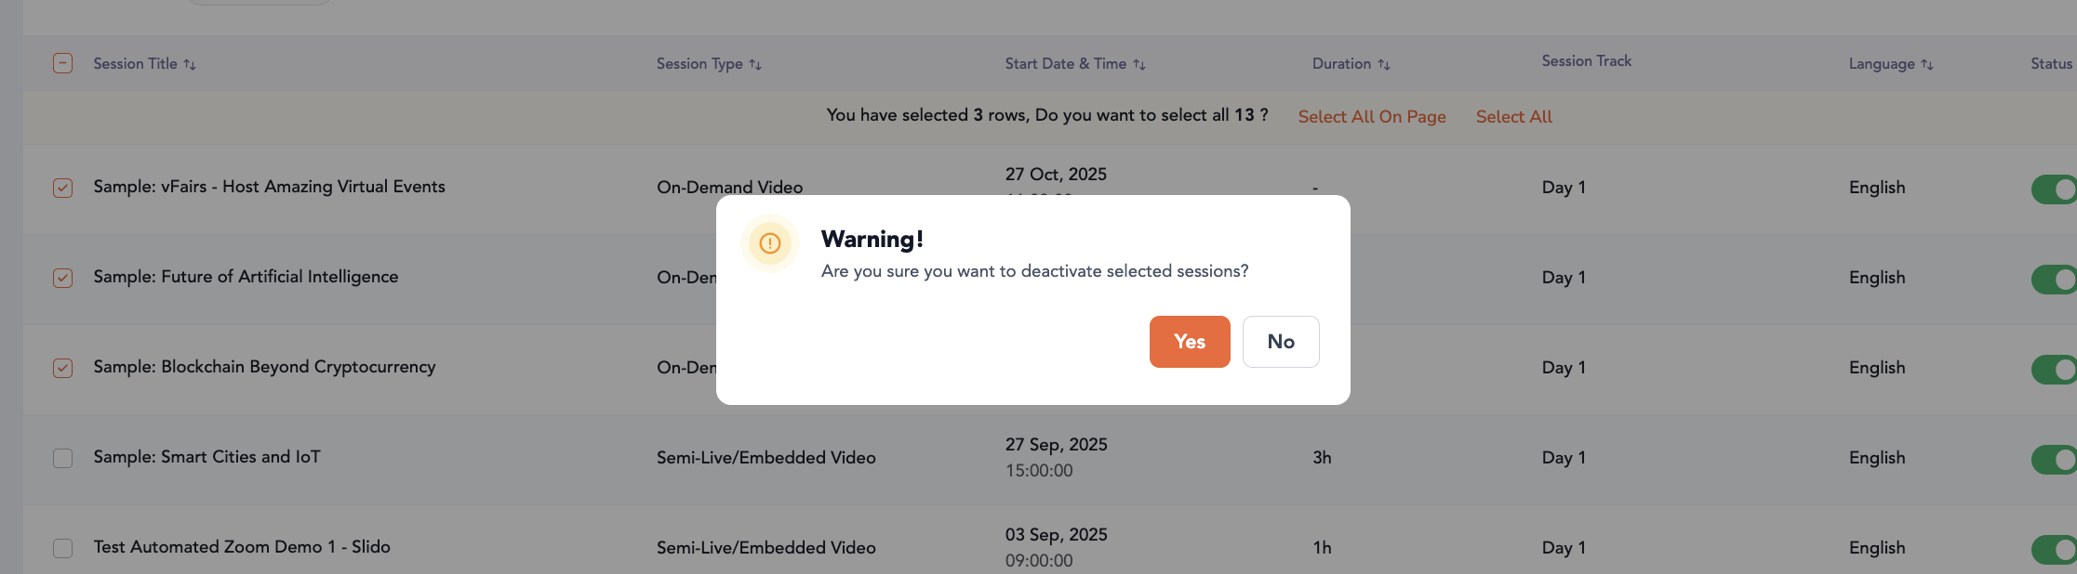Screen dimensions: 2077x574
Task: Toggle status for Zoom Demo Slido session
Action: point(2054,549)
